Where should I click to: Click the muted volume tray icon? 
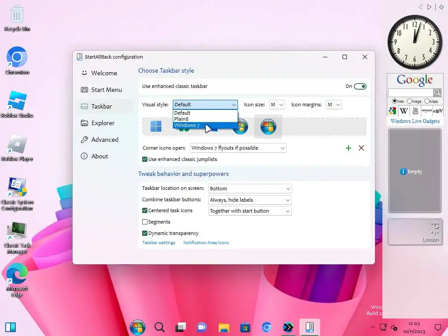click(394, 327)
